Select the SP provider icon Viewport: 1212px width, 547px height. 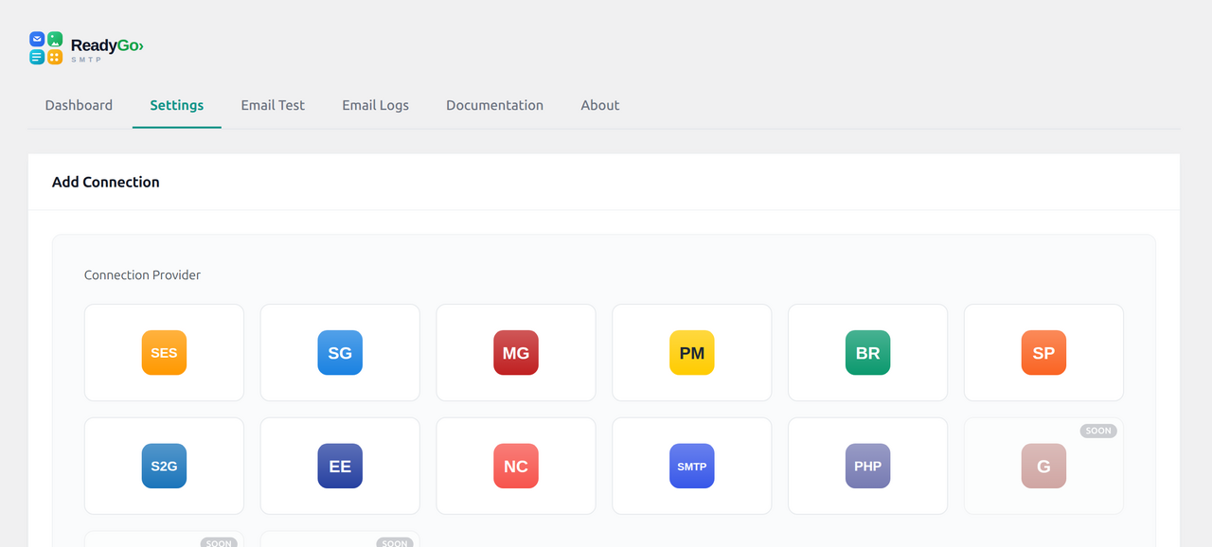[x=1043, y=353]
